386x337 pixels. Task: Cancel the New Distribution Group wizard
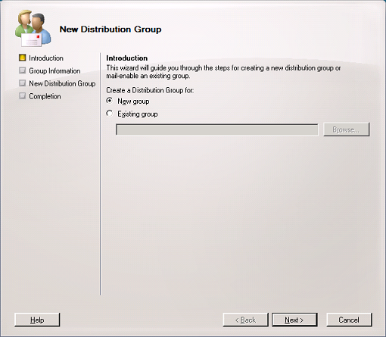[x=349, y=320]
